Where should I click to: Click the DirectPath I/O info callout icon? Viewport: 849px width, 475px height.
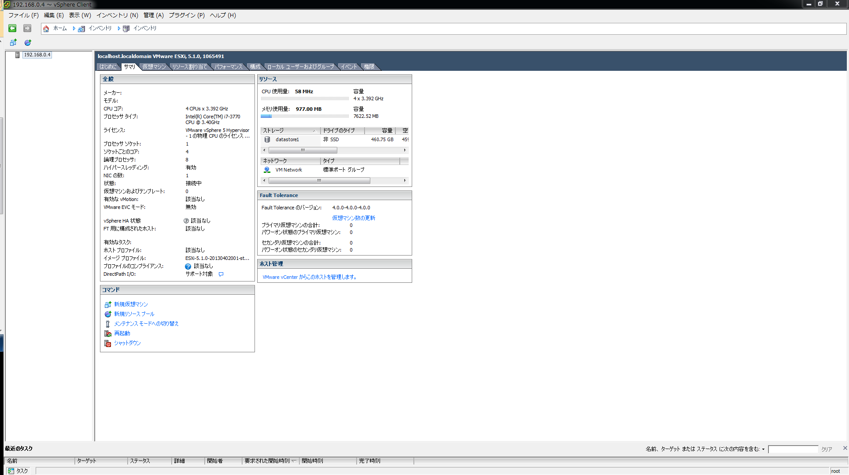pyautogui.click(x=221, y=274)
